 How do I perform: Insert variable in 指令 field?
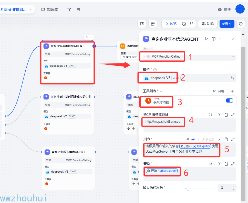219,139
